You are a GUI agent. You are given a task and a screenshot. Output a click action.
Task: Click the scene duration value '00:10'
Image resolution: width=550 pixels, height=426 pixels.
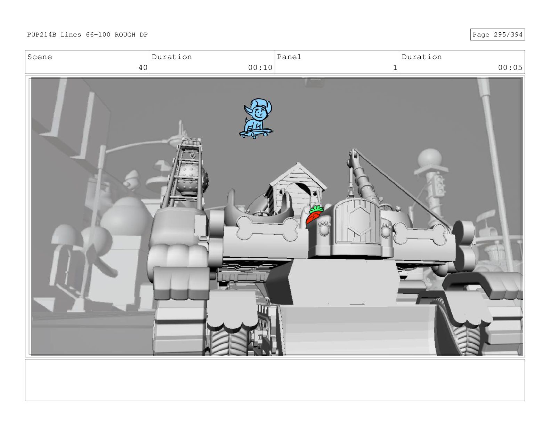[260, 67]
